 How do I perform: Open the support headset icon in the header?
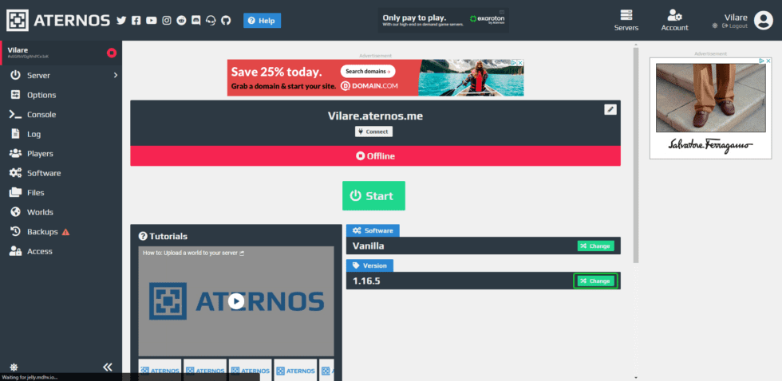pyautogui.click(x=211, y=21)
